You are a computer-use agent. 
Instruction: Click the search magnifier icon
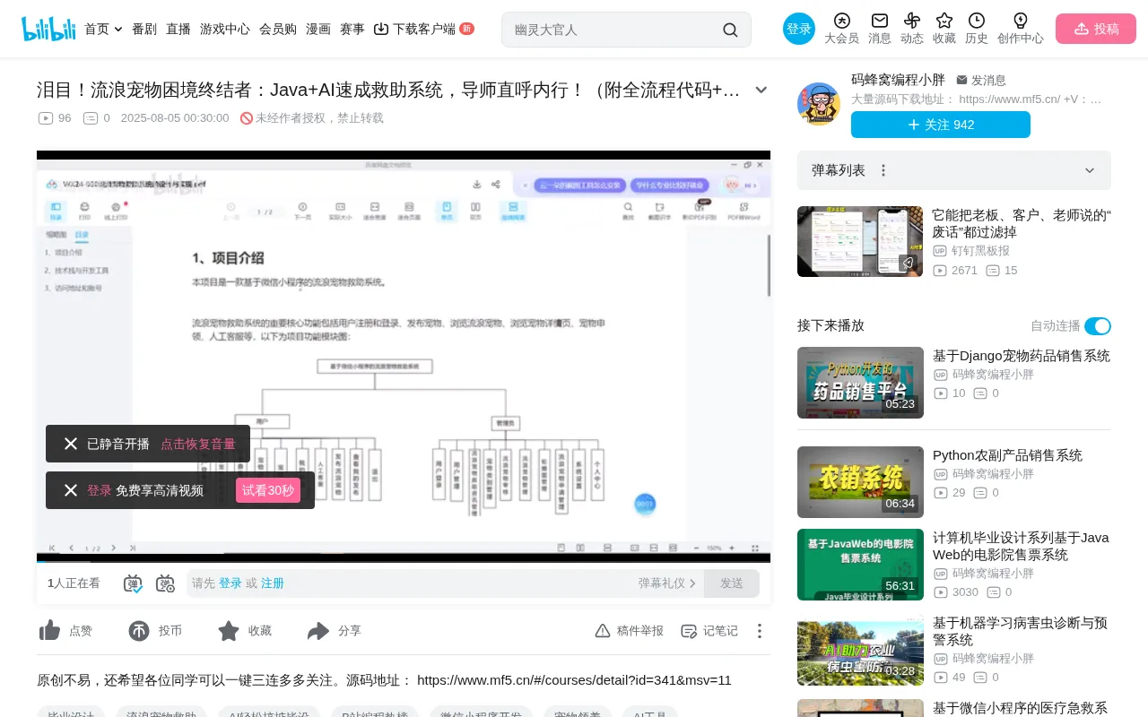click(730, 30)
